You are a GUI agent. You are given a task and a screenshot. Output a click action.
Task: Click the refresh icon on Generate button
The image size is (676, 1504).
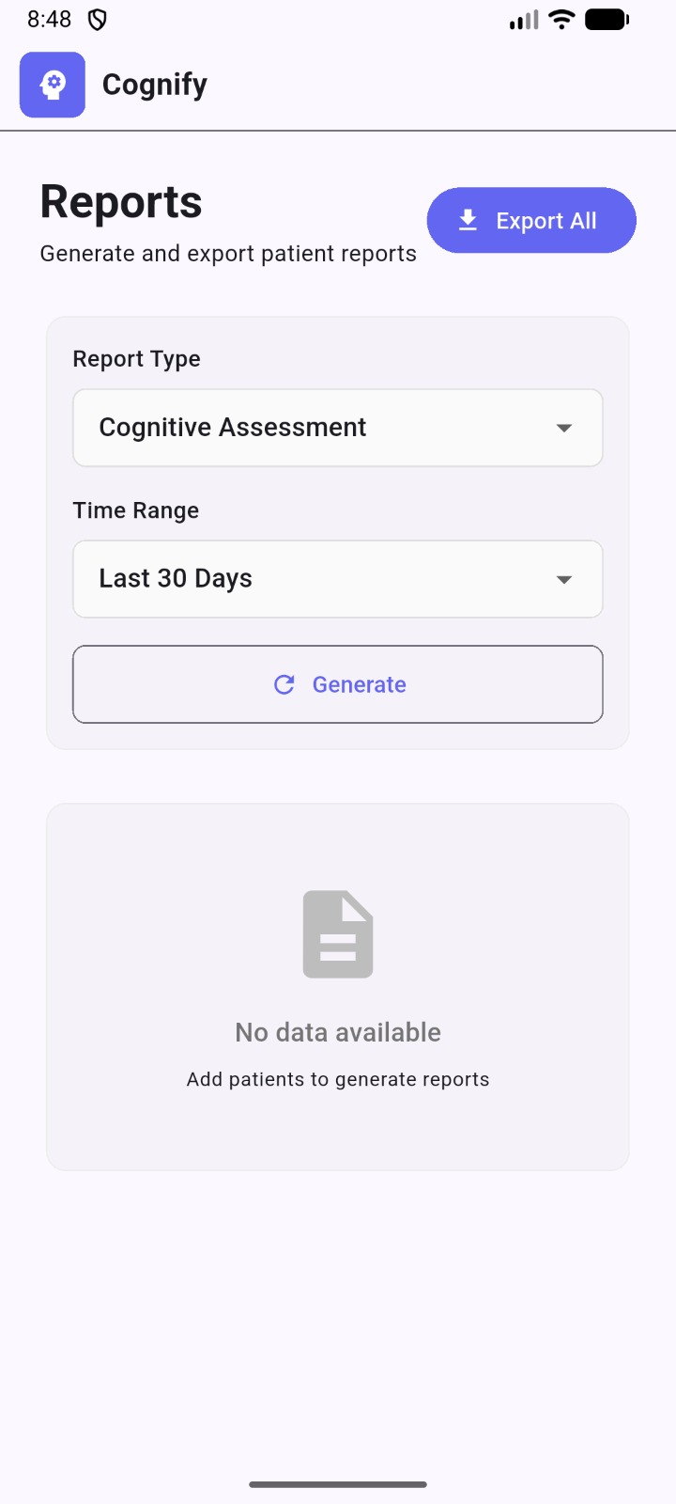point(284,684)
